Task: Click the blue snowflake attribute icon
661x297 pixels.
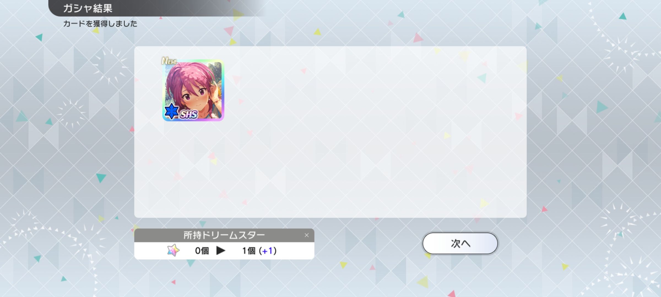Action: point(172,111)
